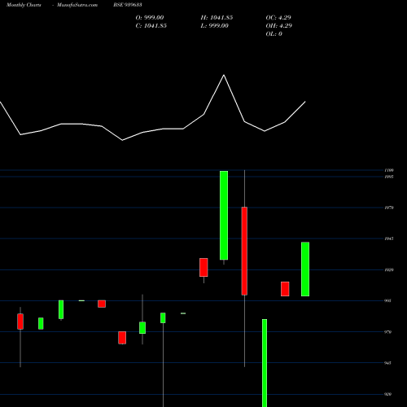Click the small red candle above 995 at right
Image resolution: width=407 pixels, height=407 pixels.
click(x=285, y=289)
